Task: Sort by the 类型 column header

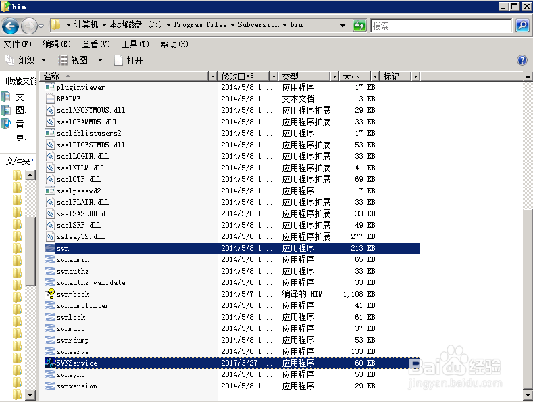Action: [305, 76]
